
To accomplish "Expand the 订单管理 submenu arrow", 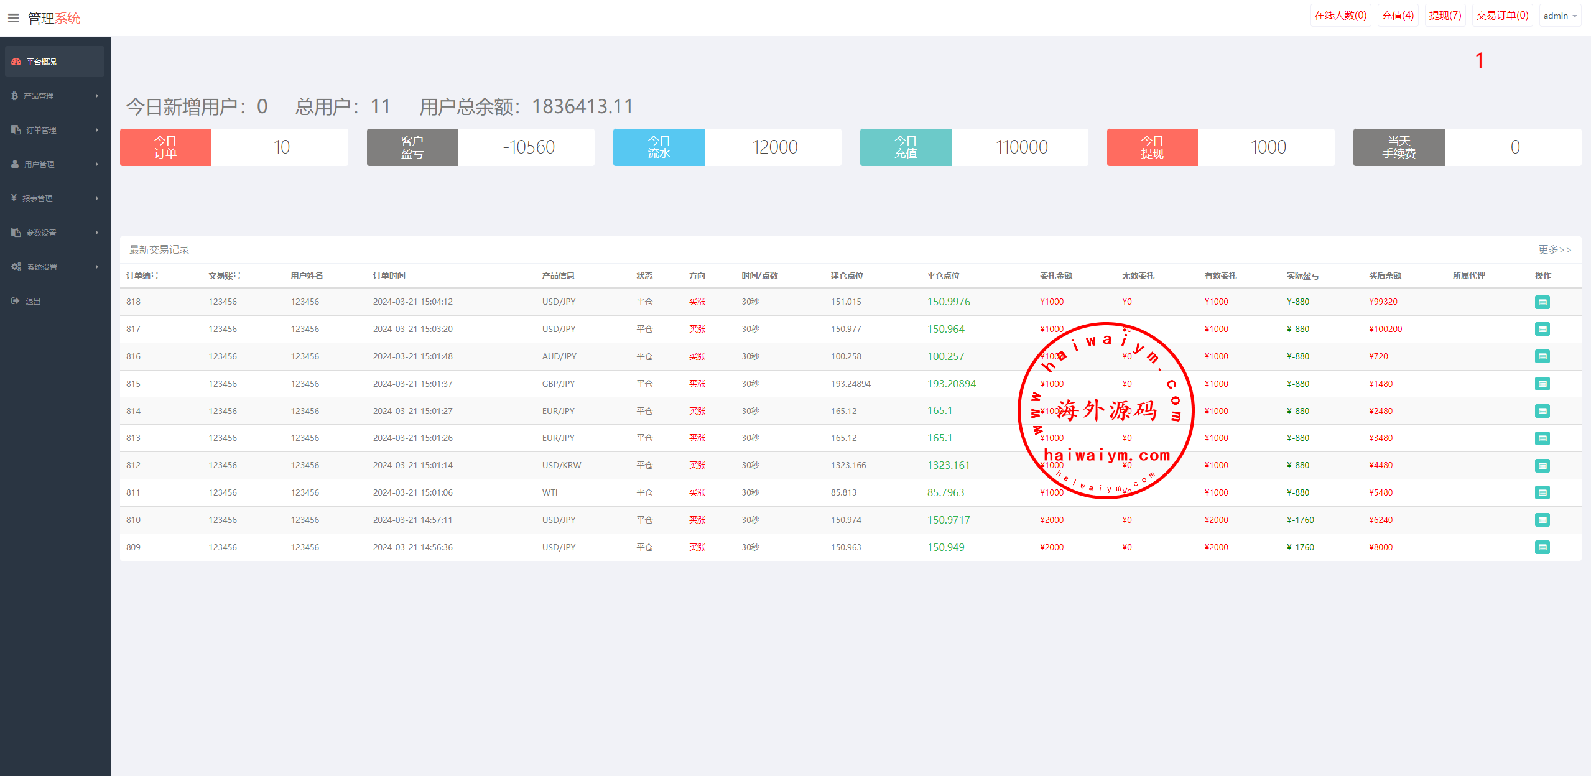I will click(97, 130).
